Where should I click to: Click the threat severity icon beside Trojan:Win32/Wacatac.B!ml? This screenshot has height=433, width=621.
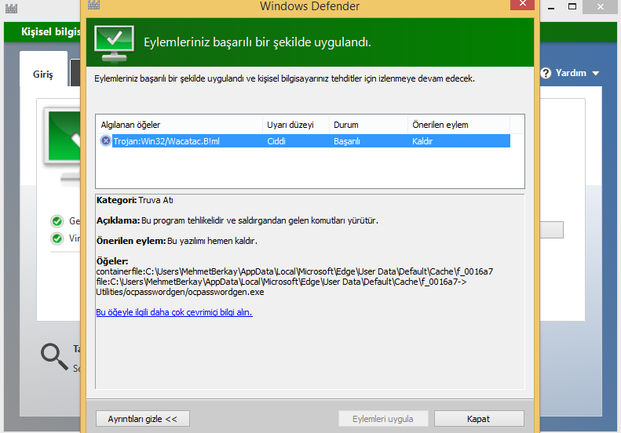(x=105, y=141)
